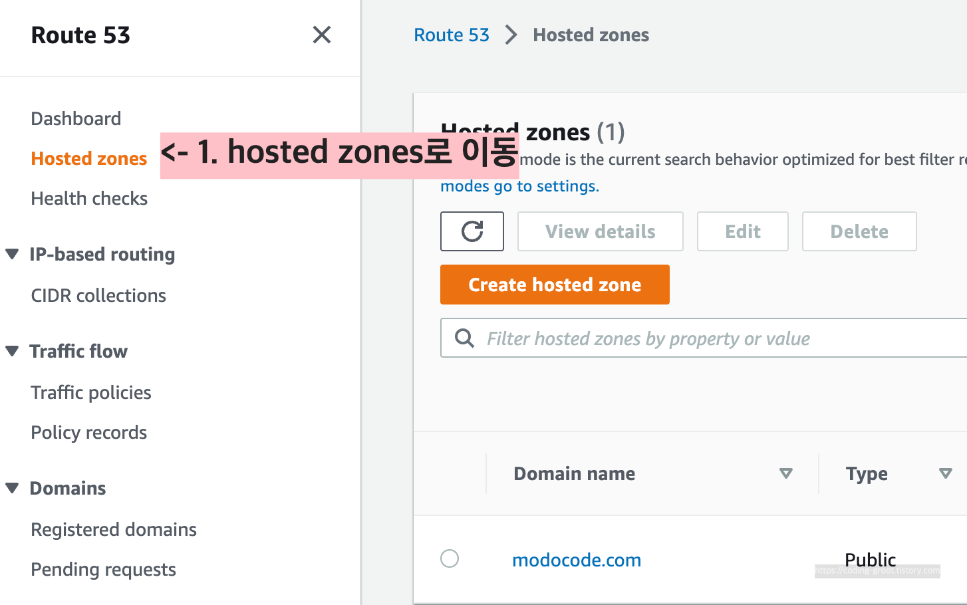
Task: Open Registered domains
Action: point(114,529)
